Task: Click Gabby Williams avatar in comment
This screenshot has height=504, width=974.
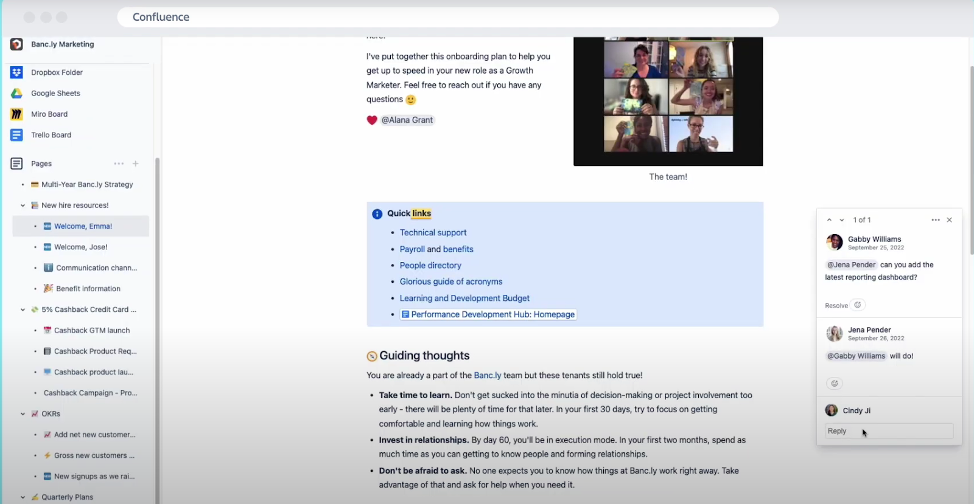Action: pyautogui.click(x=834, y=243)
